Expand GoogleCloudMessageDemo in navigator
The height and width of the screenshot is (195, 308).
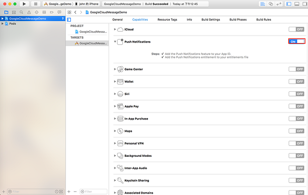(2, 18)
